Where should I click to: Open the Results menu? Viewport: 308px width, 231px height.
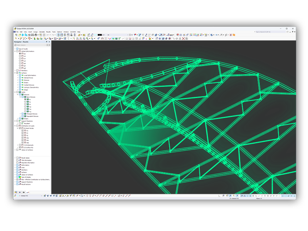click(49, 32)
